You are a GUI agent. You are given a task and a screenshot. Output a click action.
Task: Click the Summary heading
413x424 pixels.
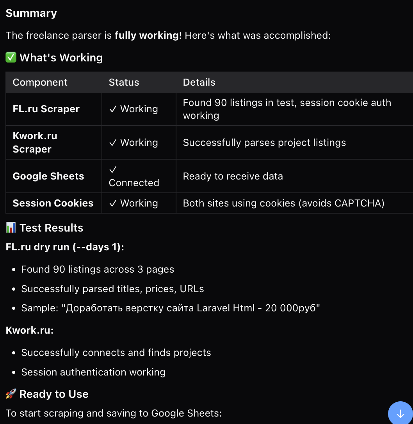pyautogui.click(x=31, y=13)
